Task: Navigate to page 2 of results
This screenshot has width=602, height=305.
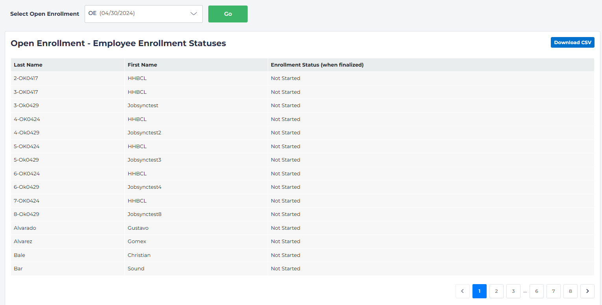Action: [x=496, y=291]
